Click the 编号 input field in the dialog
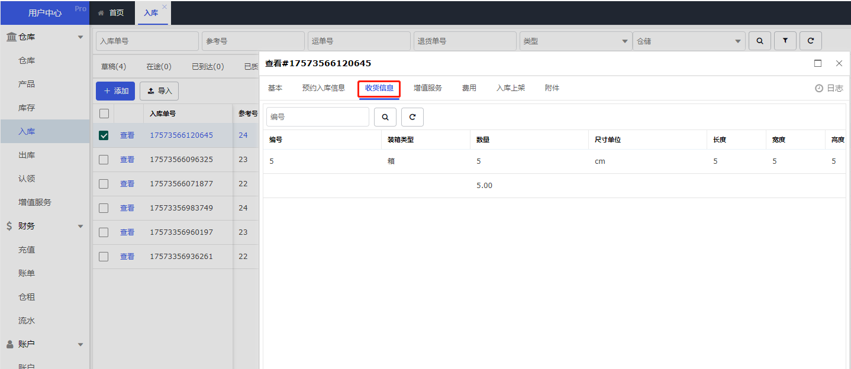 318,117
